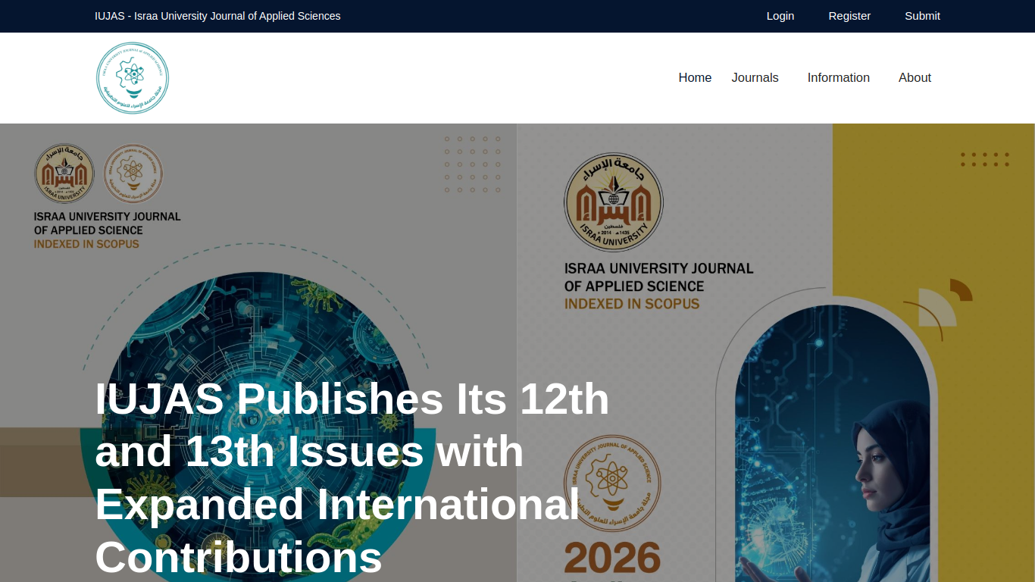Click the Login link
Image resolution: width=1035 pixels, height=582 pixels.
(x=780, y=16)
